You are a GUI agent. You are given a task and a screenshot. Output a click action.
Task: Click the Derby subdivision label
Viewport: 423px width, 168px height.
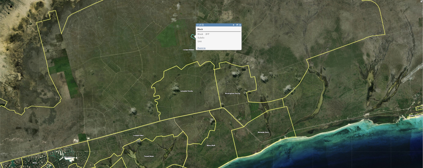(x=35, y=161)
